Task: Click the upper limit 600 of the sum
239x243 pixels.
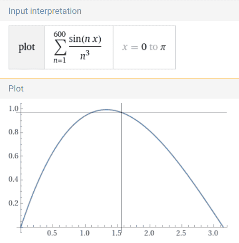Action: tap(60, 34)
